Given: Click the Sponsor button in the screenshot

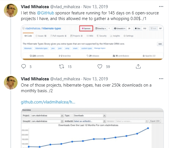Looking at the screenshot, I should click(x=86, y=28).
